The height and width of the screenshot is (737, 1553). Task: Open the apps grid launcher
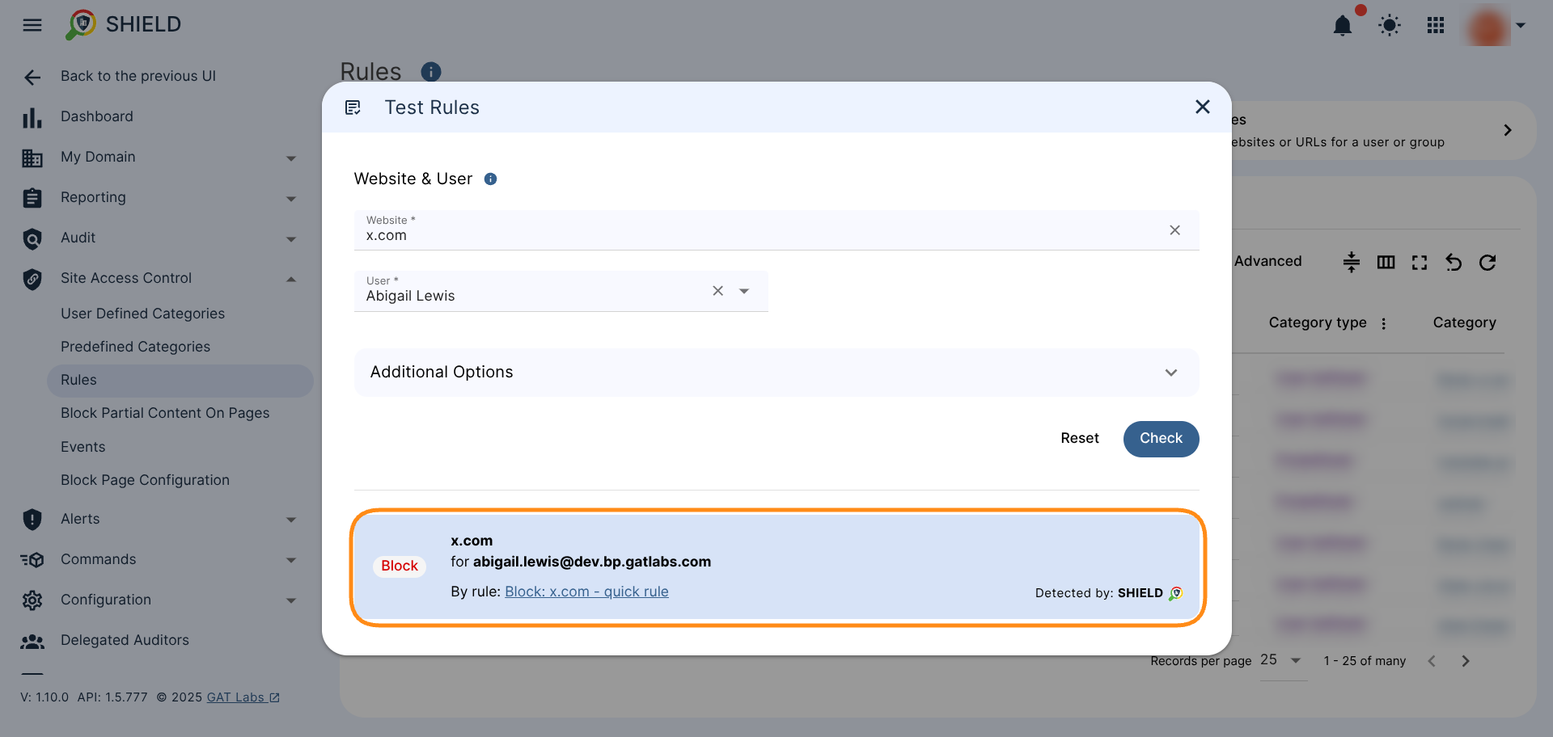point(1436,26)
